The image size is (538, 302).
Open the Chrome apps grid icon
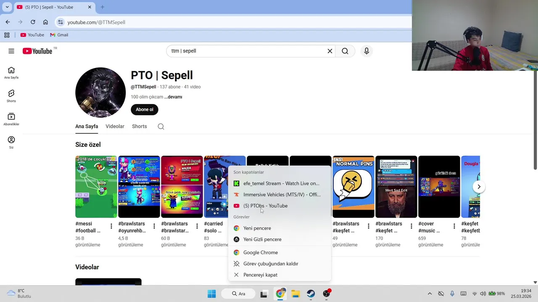[7, 35]
